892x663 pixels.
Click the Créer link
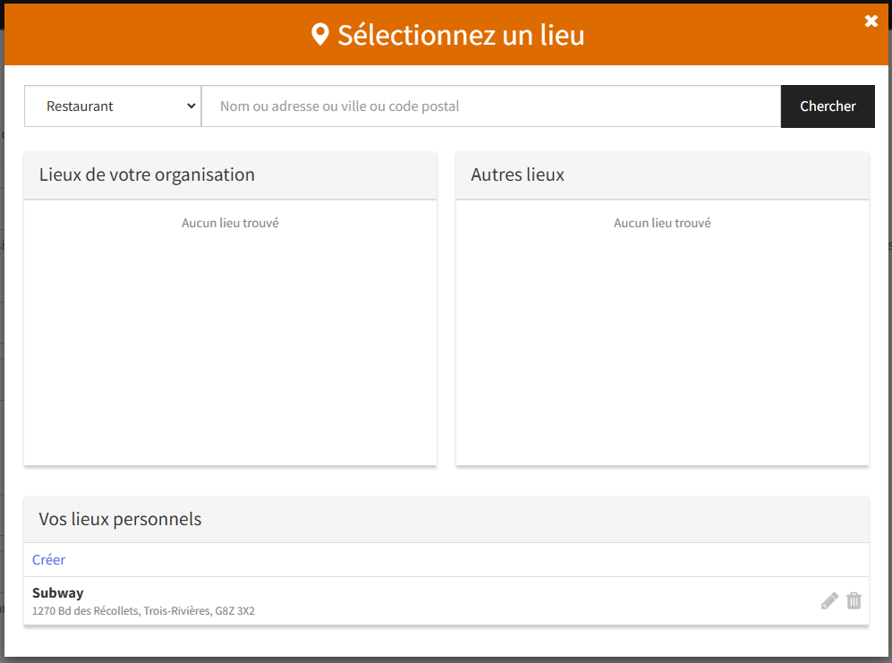(48, 559)
